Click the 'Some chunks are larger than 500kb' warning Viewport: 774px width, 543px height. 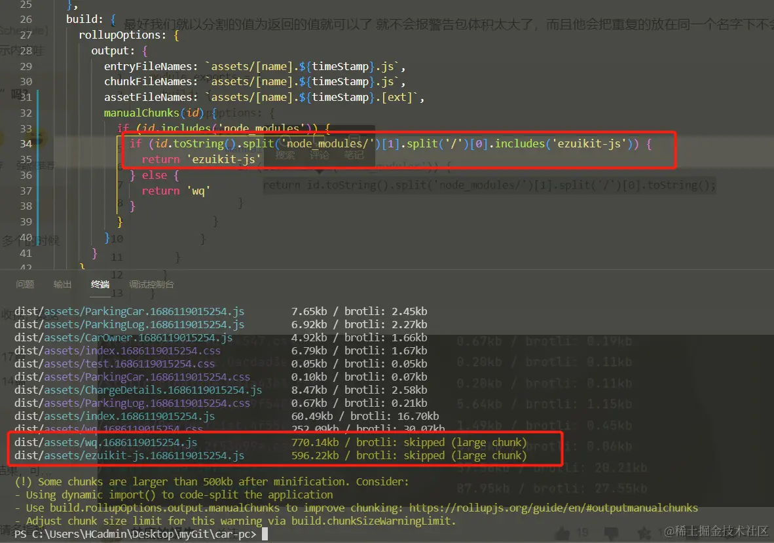[212, 482]
